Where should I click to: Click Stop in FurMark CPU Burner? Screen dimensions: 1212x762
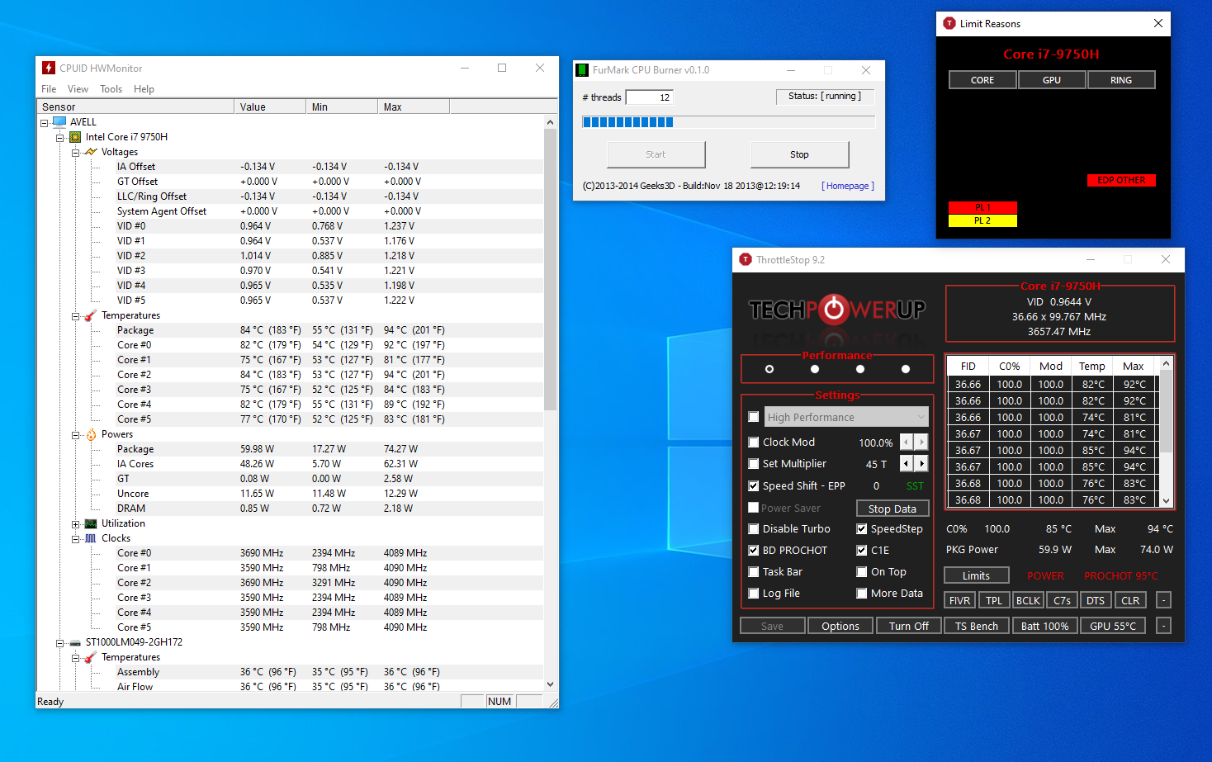799,154
